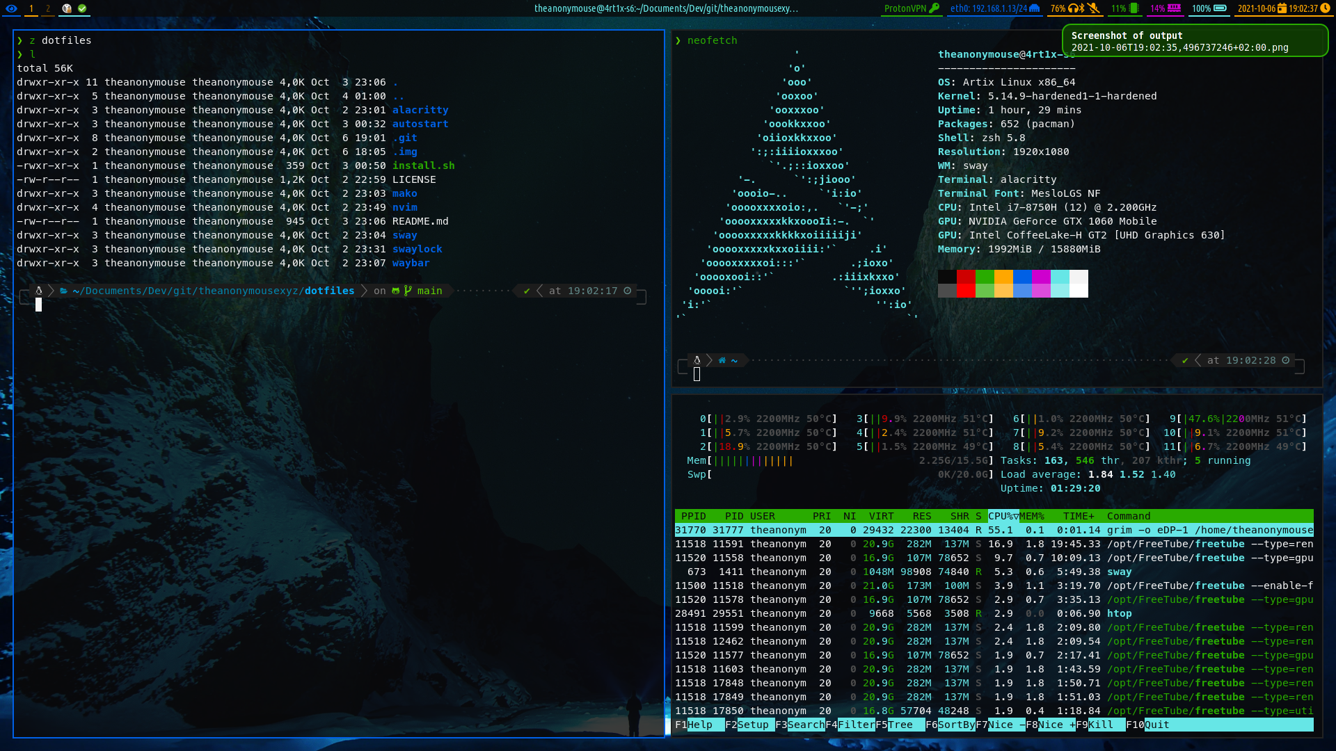Image resolution: width=1336 pixels, height=751 pixels.
Task: Click the battery icon showing 100%
Action: [1220, 8]
